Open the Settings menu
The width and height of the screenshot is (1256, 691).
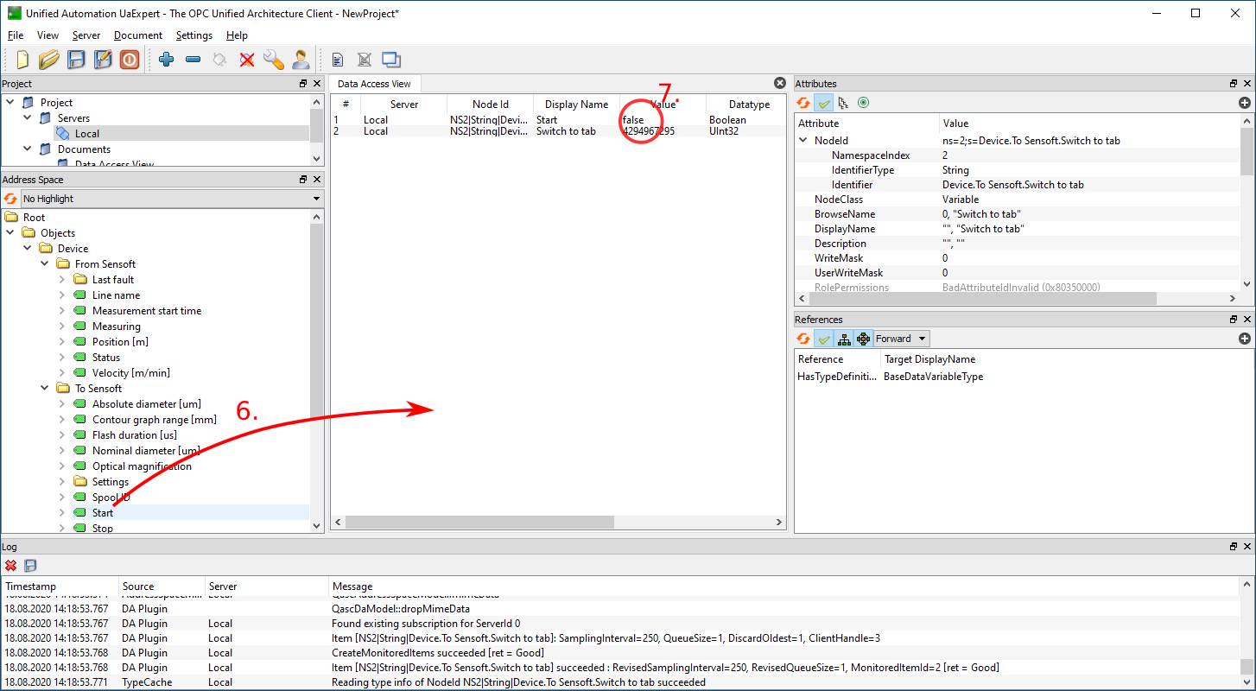coord(194,35)
